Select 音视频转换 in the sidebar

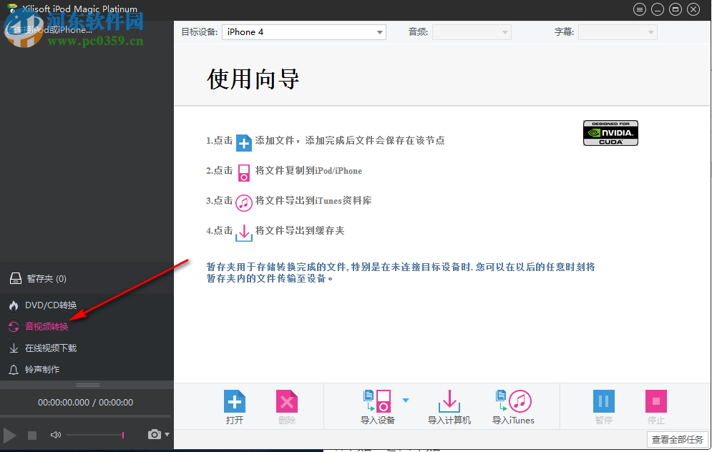tap(49, 325)
